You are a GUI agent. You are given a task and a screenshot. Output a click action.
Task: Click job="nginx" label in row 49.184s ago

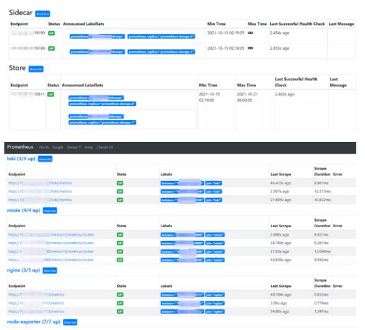pos(215,295)
